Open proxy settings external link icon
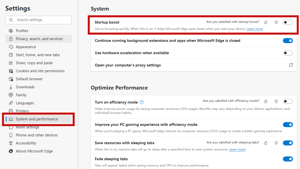Viewport: 300px width, 169px height. (291, 65)
